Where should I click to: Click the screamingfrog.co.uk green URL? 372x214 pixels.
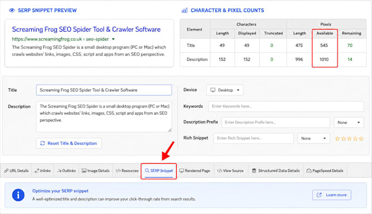pyautogui.click(x=60, y=39)
